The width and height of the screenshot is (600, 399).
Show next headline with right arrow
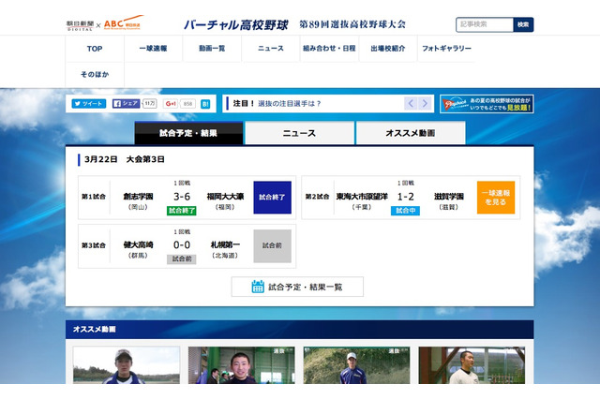point(425,103)
